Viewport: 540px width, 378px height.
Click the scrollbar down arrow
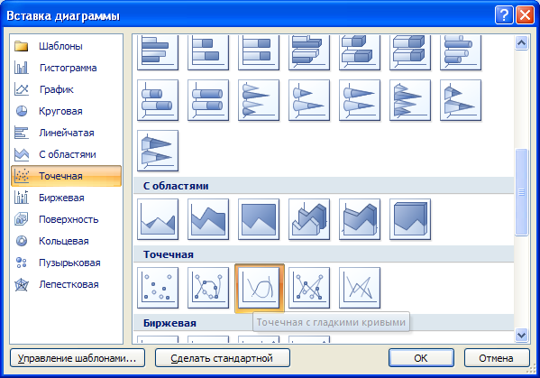point(521,335)
